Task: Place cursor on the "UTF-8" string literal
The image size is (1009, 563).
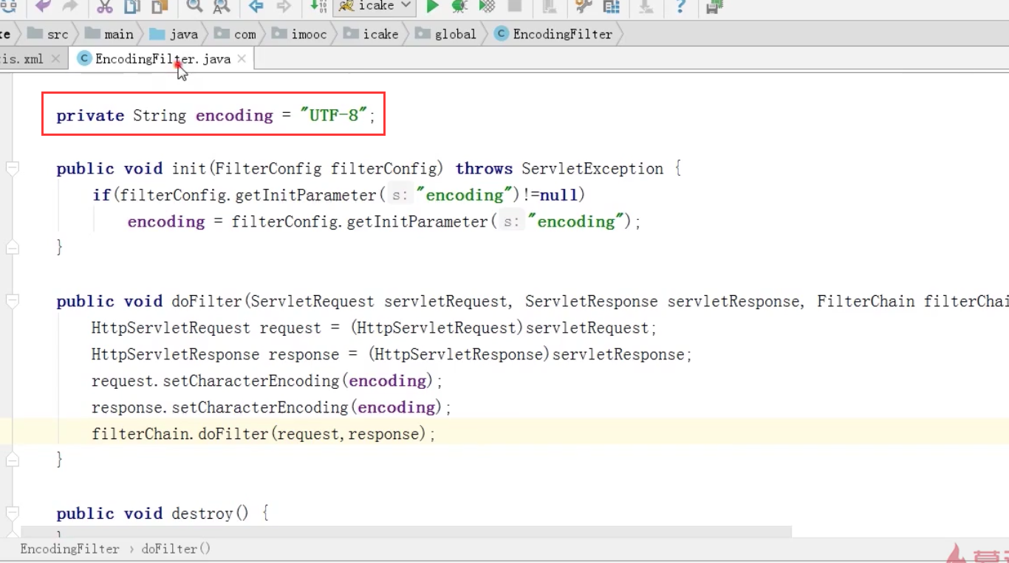Action: (334, 115)
